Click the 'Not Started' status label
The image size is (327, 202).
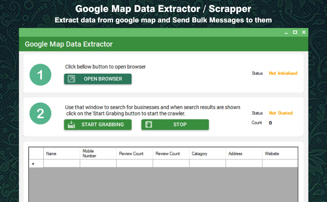280,113
